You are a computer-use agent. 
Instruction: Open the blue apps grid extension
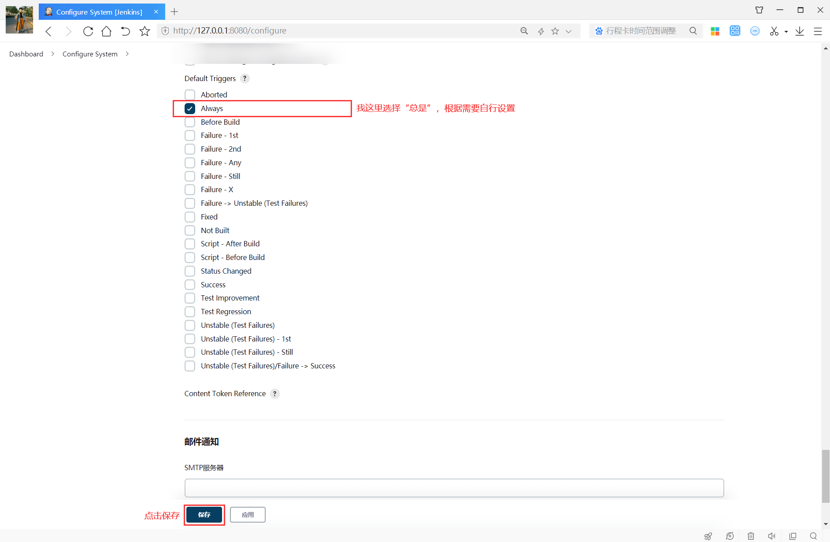coord(735,30)
